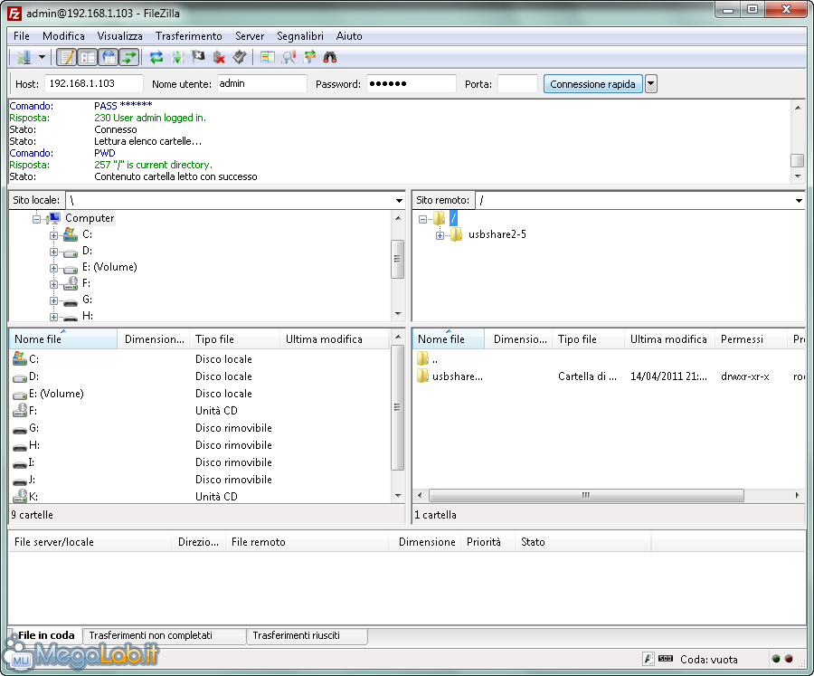Toggle message log display

click(66, 57)
